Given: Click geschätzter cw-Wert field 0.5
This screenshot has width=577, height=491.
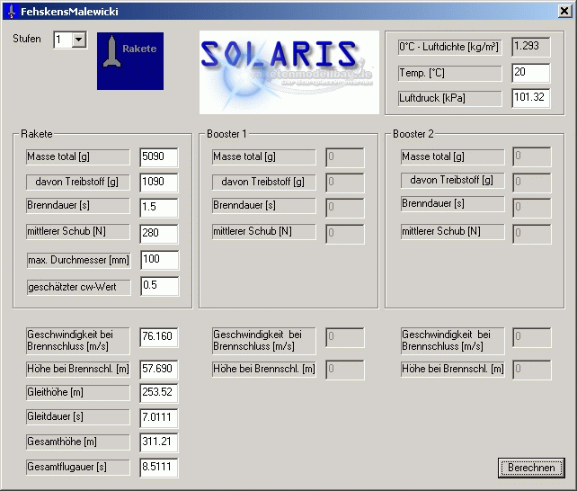Looking at the screenshot, I should click(x=160, y=286).
